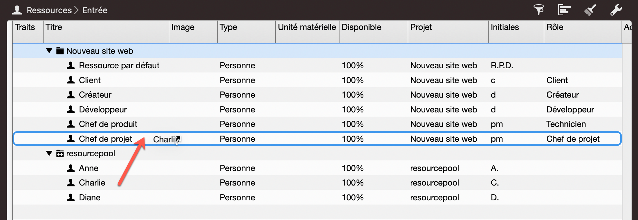Screen dimensions: 638x220
Task: Click the resourcepool linked folder icon
Action: click(60, 154)
